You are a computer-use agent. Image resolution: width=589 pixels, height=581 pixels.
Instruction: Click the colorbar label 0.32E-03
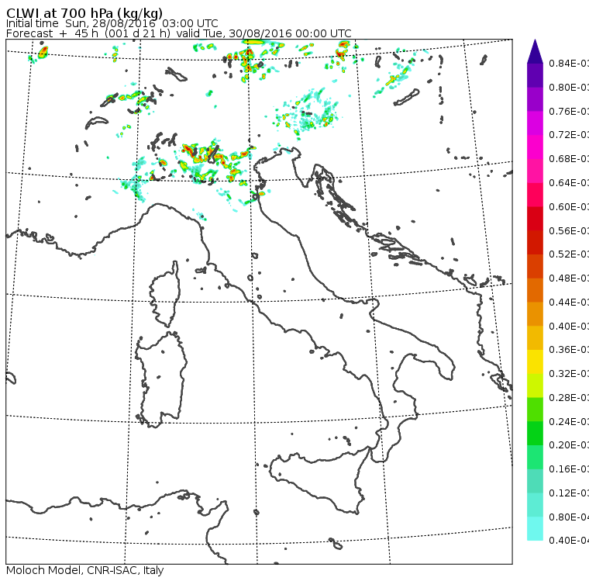click(569, 374)
